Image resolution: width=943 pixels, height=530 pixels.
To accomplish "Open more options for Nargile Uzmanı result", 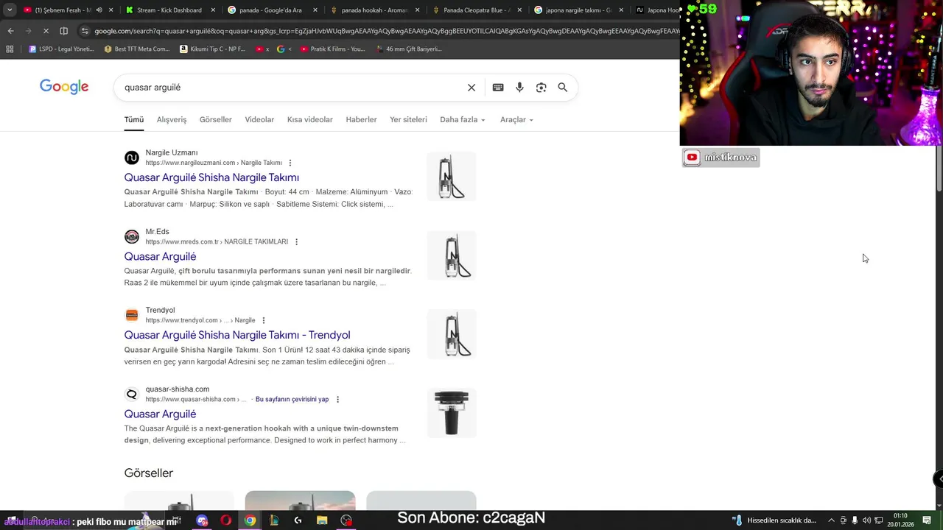I will [x=290, y=163].
